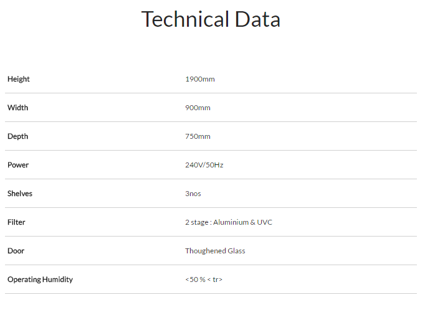The height and width of the screenshot is (310, 425).
Task: Select the Filter row label
Action: point(16,222)
